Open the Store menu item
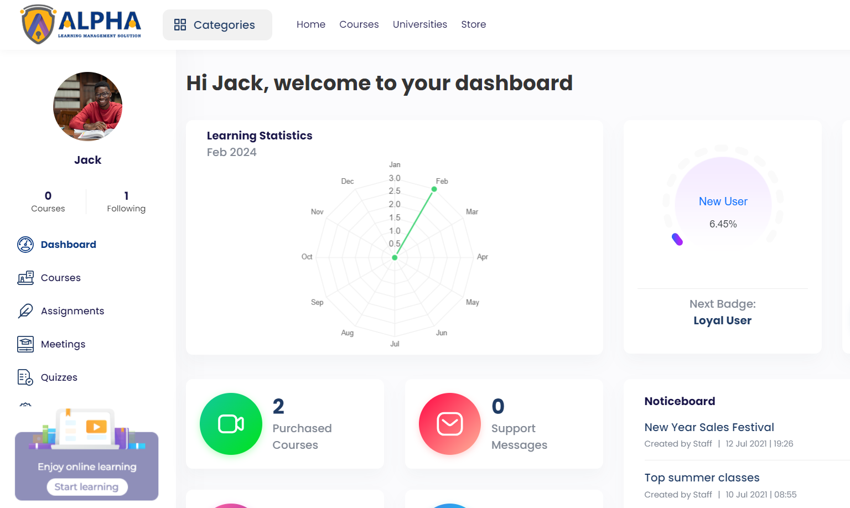Viewport: 850px width, 508px height. pos(473,24)
